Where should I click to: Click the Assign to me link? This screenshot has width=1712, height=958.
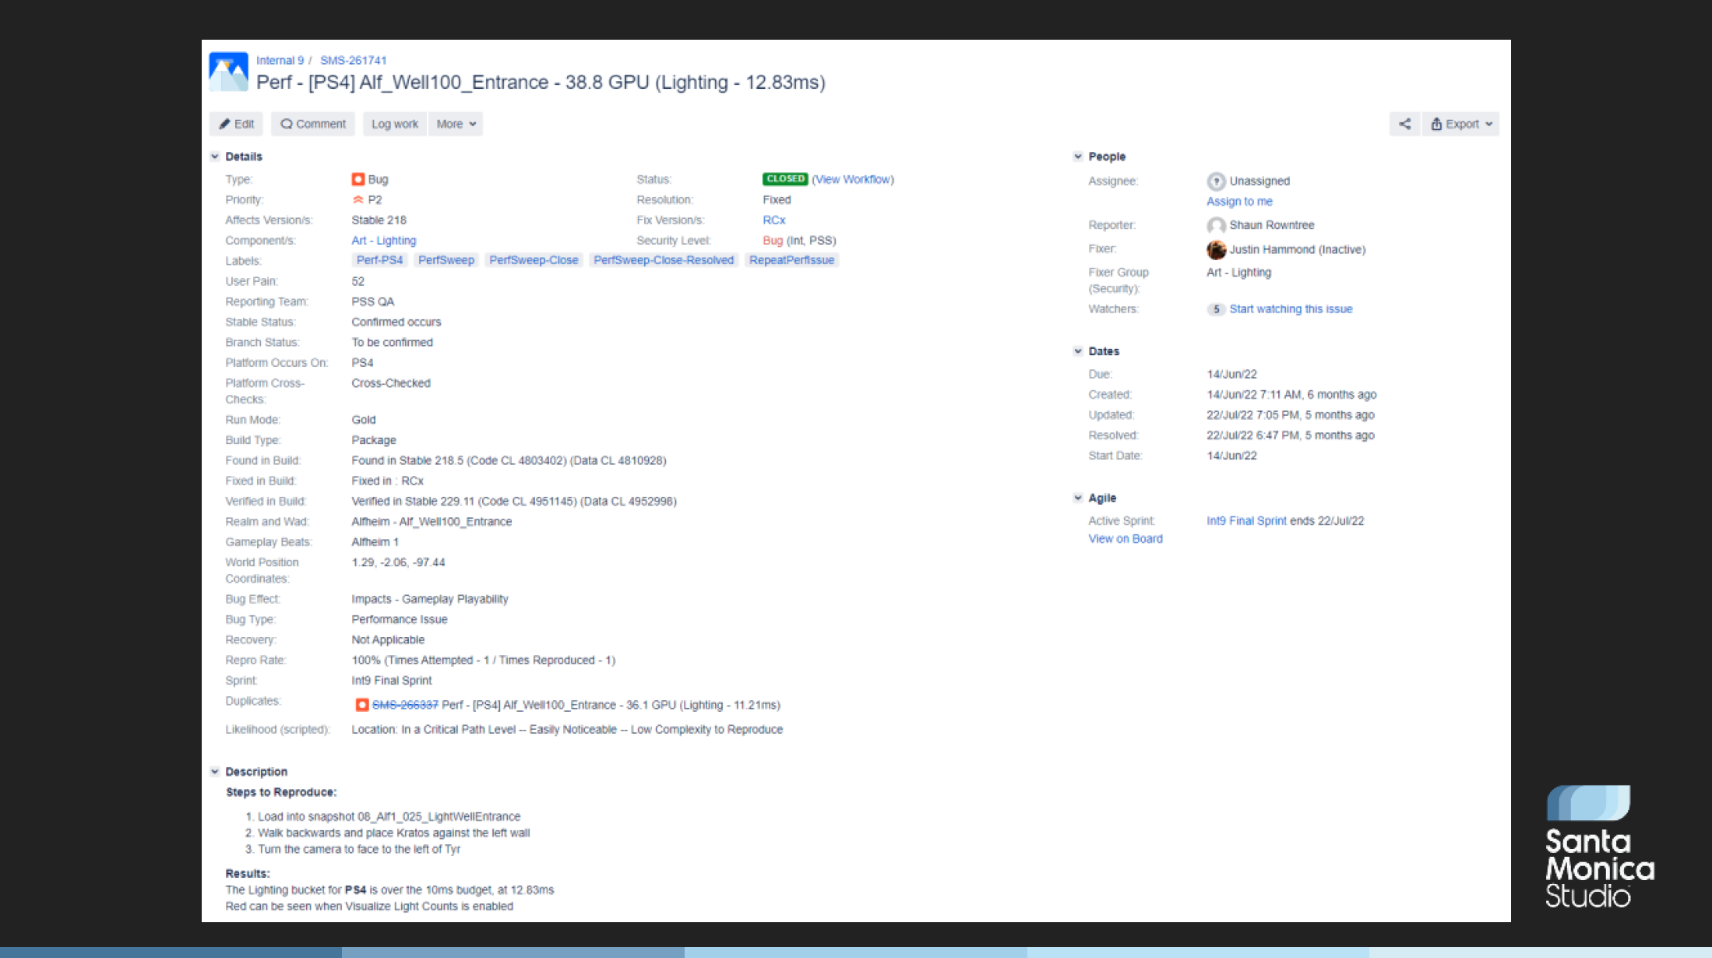click(1239, 202)
